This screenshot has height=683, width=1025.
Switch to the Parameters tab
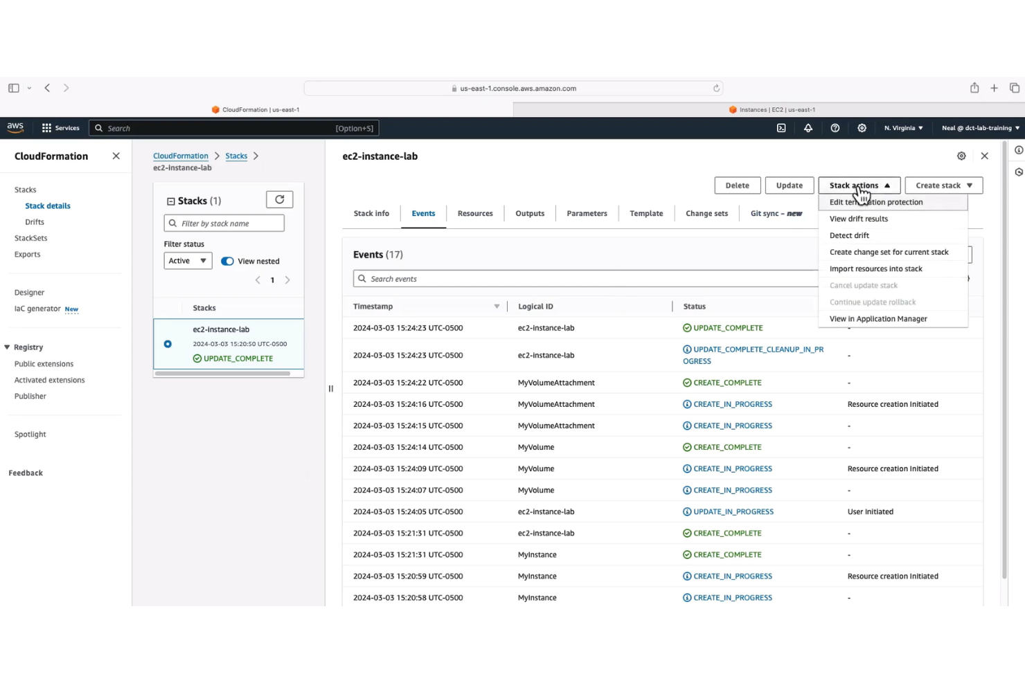tap(587, 214)
